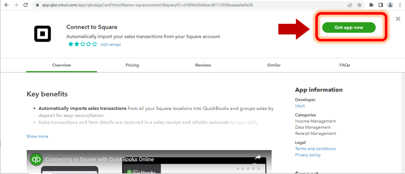Click the share page icon in address bar

point(350,5)
